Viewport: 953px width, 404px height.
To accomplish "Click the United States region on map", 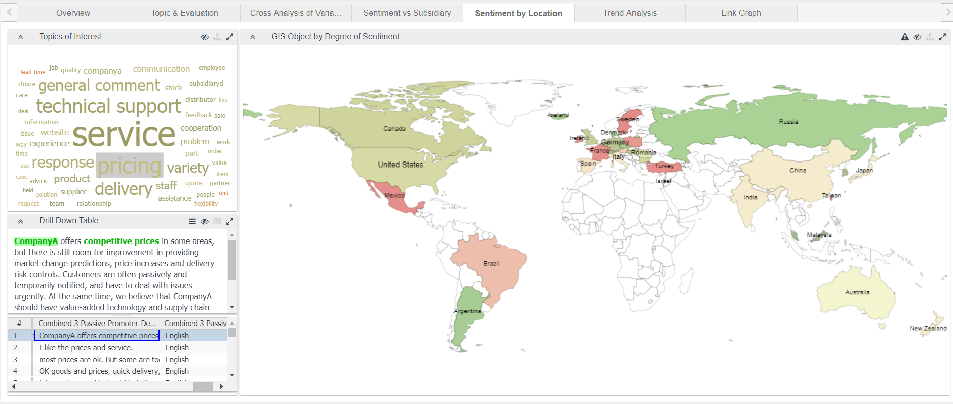I will (x=401, y=165).
